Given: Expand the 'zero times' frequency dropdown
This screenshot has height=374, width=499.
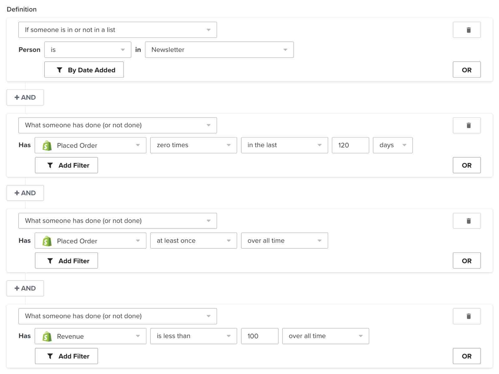Looking at the screenshot, I should [193, 145].
